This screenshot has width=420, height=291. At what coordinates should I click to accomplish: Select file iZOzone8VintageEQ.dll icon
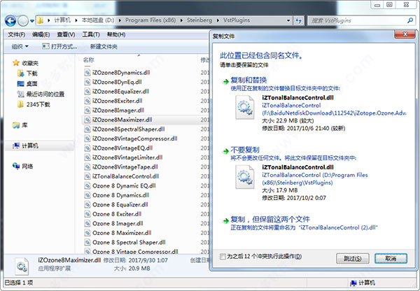pos(87,148)
